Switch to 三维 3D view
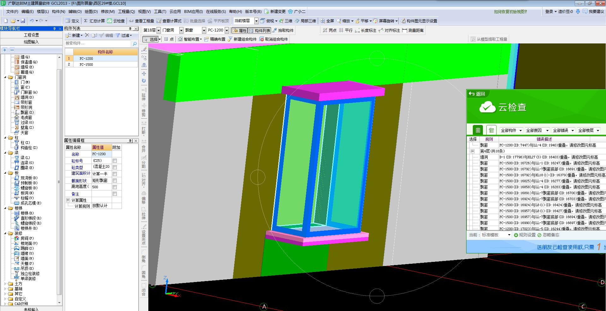This screenshot has height=311, width=606. 286,21
